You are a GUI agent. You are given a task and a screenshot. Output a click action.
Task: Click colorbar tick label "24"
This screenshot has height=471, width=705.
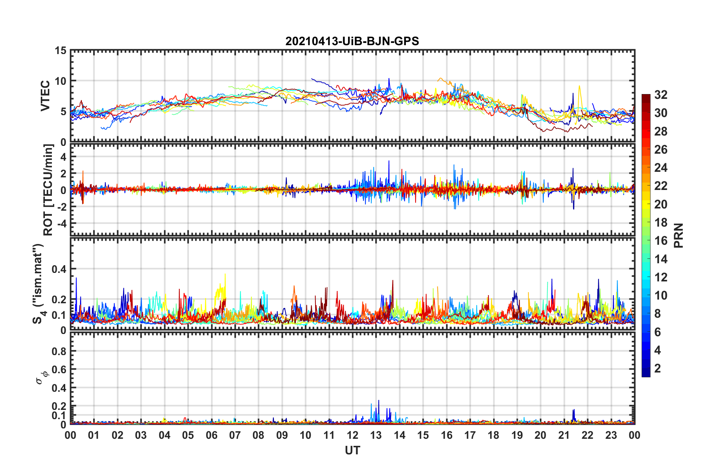(x=661, y=168)
